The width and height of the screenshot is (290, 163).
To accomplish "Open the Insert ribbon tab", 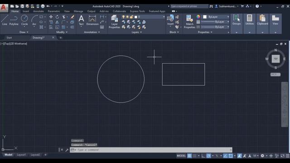I will tap(26, 11).
